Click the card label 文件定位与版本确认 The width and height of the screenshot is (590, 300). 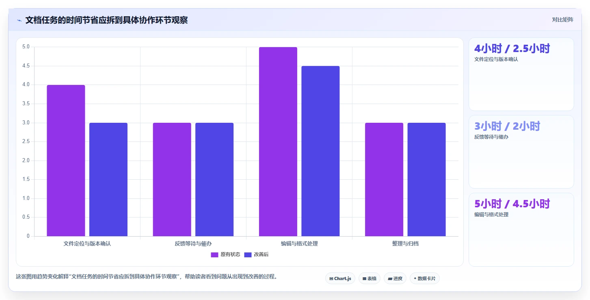point(496,59)
